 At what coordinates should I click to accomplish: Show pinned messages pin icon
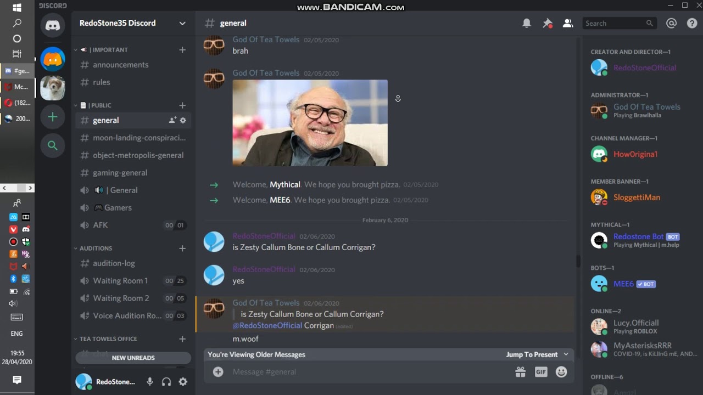pos(548,23)
